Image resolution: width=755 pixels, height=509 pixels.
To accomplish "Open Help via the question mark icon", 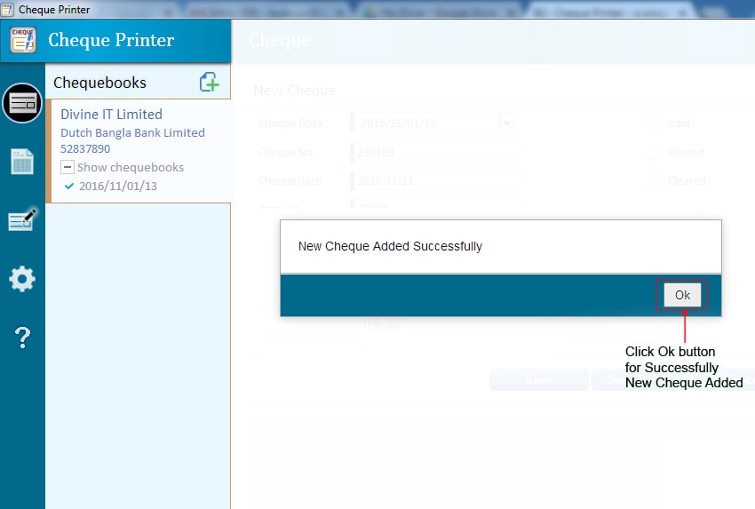I will (x=22, y=338).
